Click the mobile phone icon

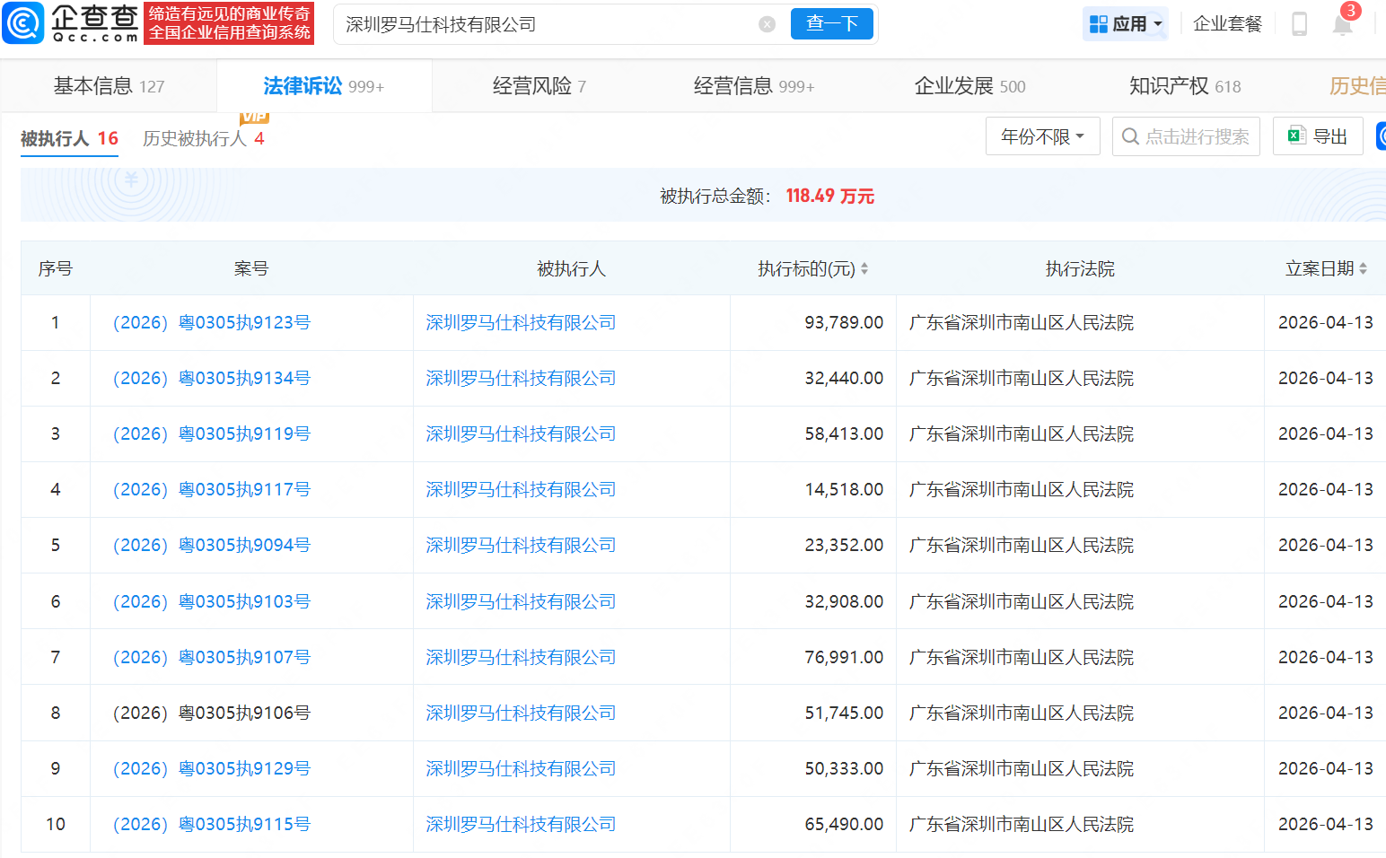coord(1299,24)
